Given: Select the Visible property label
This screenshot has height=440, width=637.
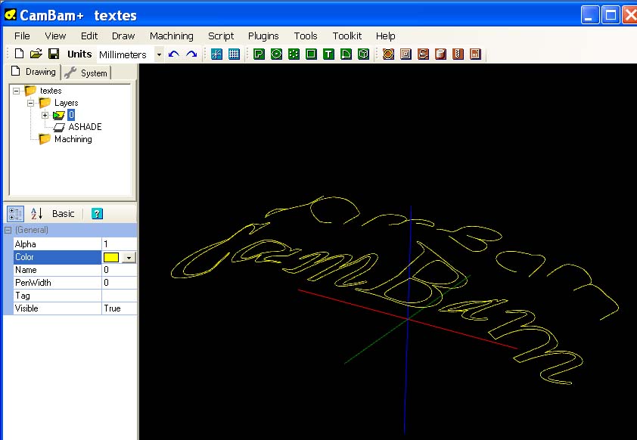Looking at the screenshot, I should (x=57, y=308).
